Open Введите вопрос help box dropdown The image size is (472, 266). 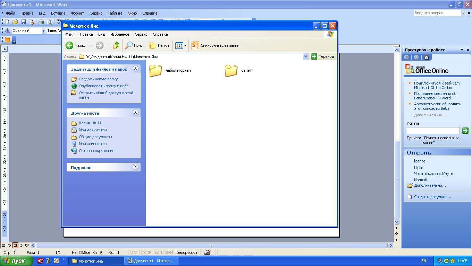[463, 13]
